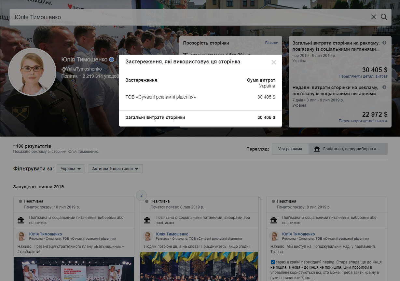Click the number 2 badge on second ad
The height and width of the screenshot is (281, 400).
[141, 195]
